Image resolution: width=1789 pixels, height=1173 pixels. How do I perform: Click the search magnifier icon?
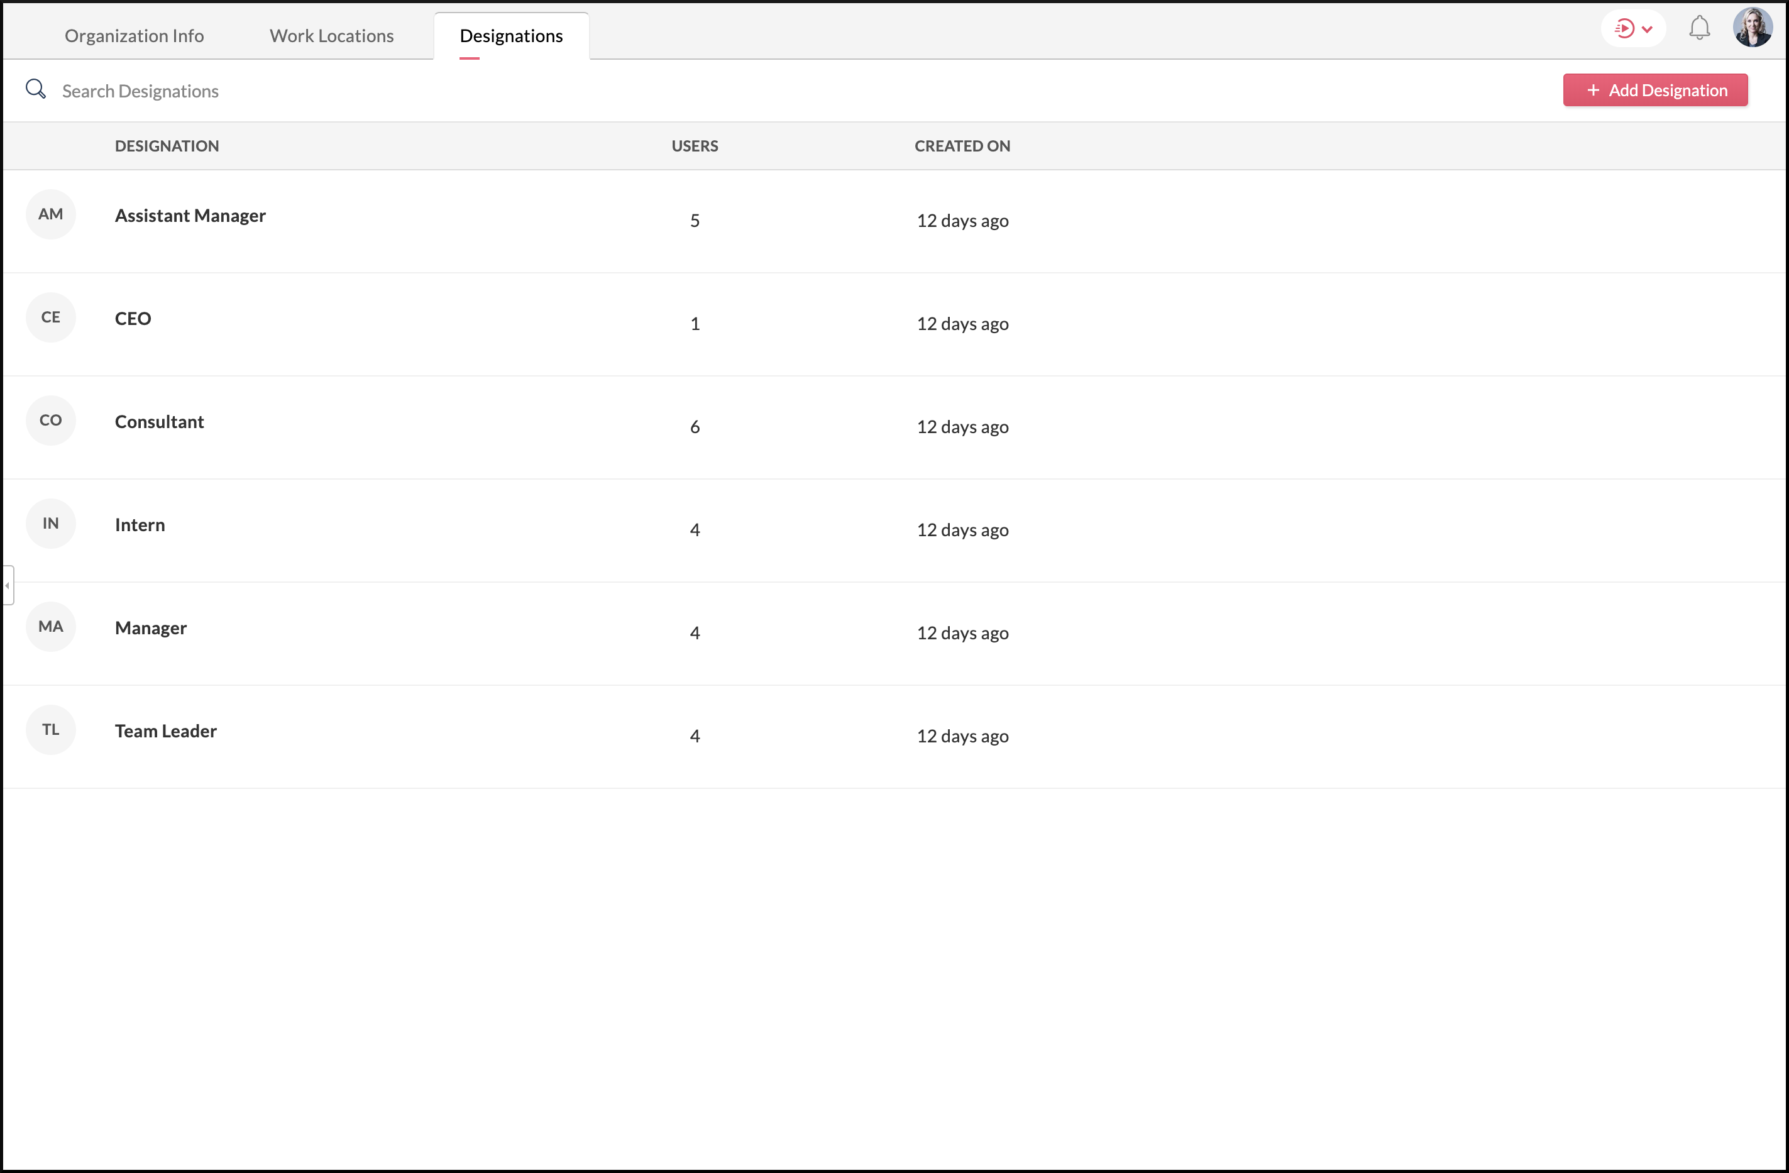coord(35,89)
